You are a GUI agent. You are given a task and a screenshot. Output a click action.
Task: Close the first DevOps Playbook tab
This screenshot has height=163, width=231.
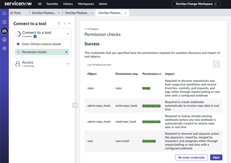pyautogui.click(x=59, y=13)
